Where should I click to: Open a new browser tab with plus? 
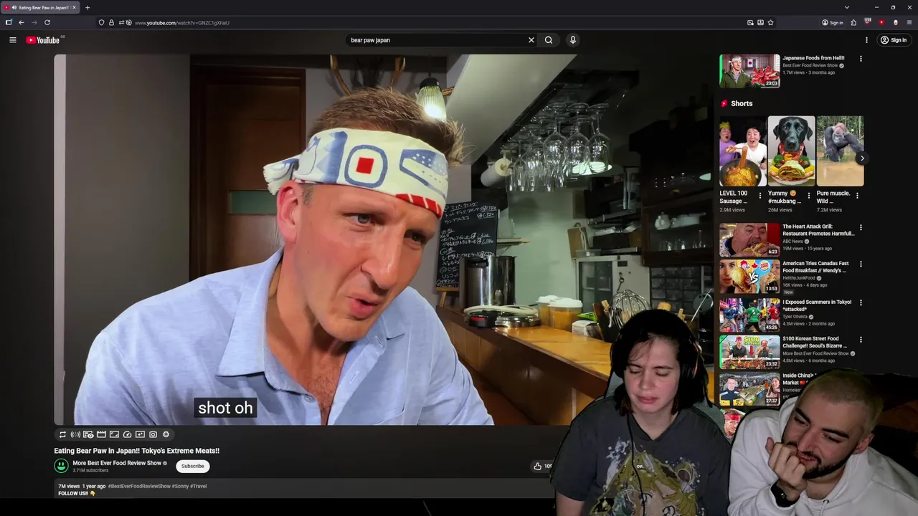pos(87,7)
